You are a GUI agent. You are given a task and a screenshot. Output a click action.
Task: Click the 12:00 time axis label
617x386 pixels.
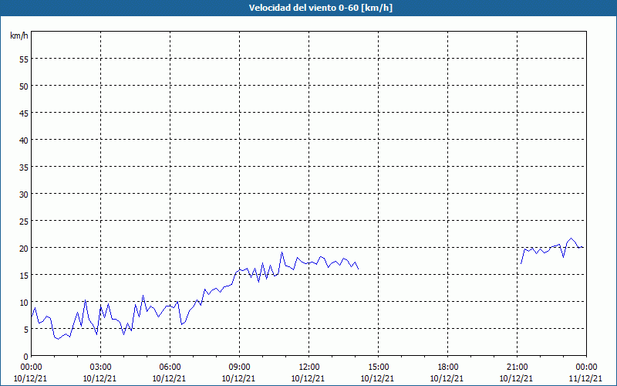[309, 367]
